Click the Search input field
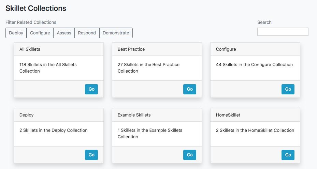 (283, 32)
